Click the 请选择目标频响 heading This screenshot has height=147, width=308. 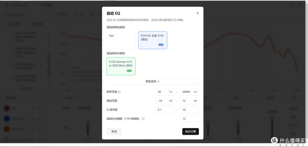116,53
